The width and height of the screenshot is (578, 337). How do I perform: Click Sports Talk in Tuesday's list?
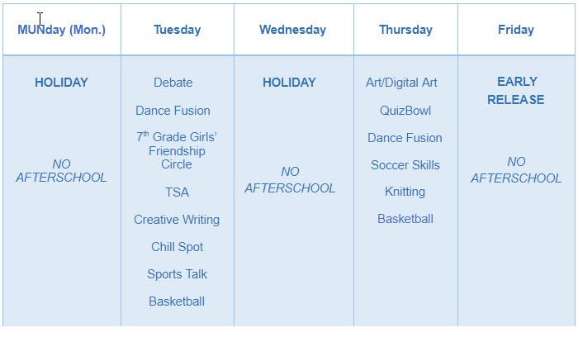(x=177, y=274)
